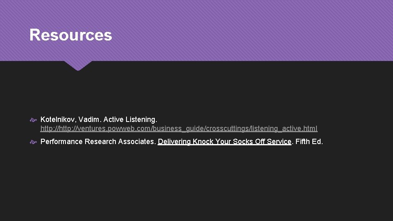Image resolution: width=393 pixels, height=221 pixels.
Task: Click the Fifth Ed. text
Action: [308, 142]
